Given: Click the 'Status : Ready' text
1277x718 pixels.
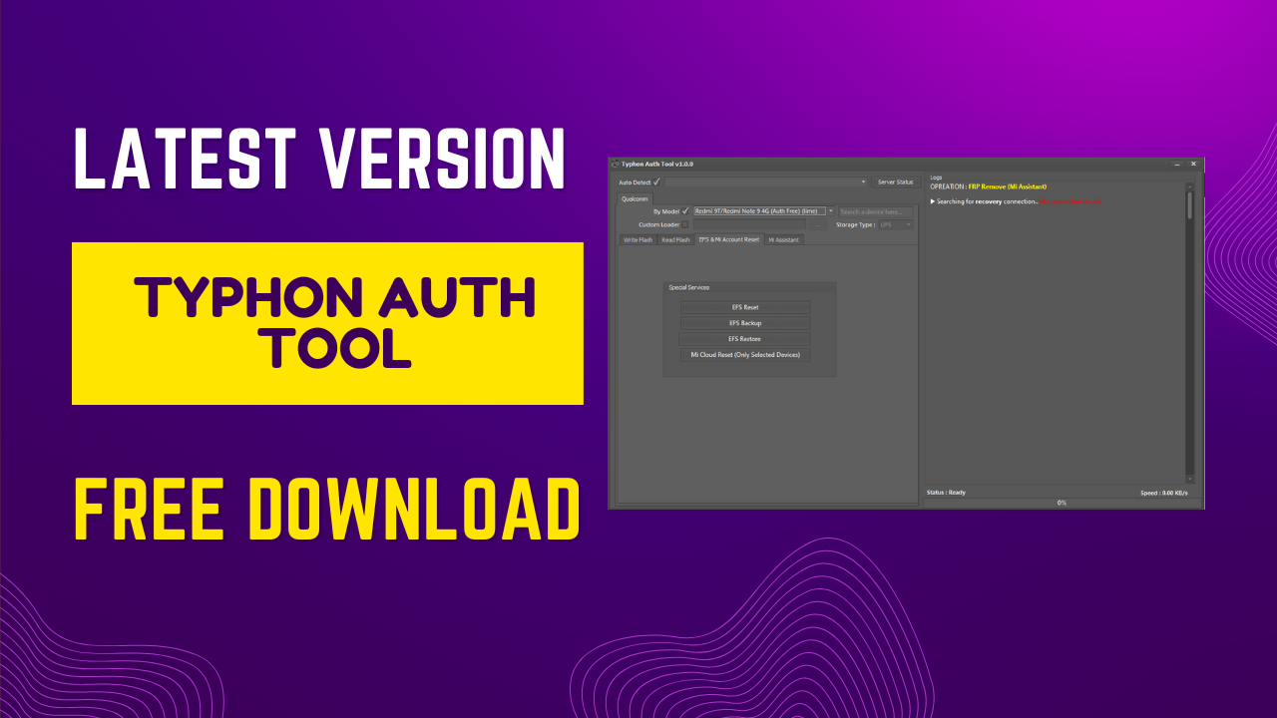Looking at the screenshot, I should (946, 492).
